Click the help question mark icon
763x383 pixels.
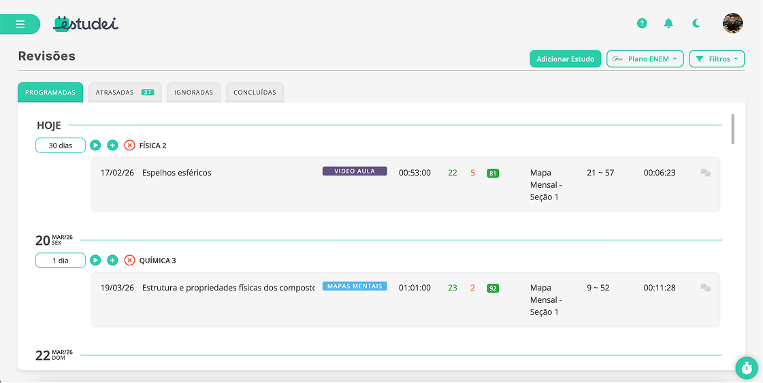click(x=642, y=23)
